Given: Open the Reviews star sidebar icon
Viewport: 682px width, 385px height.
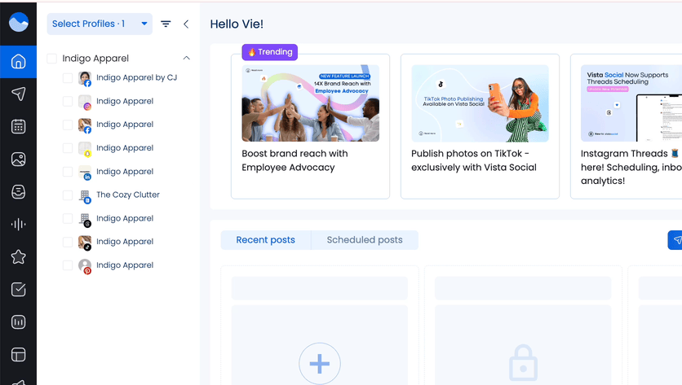Looking at the screenshot, I should (x=18, y=257).
